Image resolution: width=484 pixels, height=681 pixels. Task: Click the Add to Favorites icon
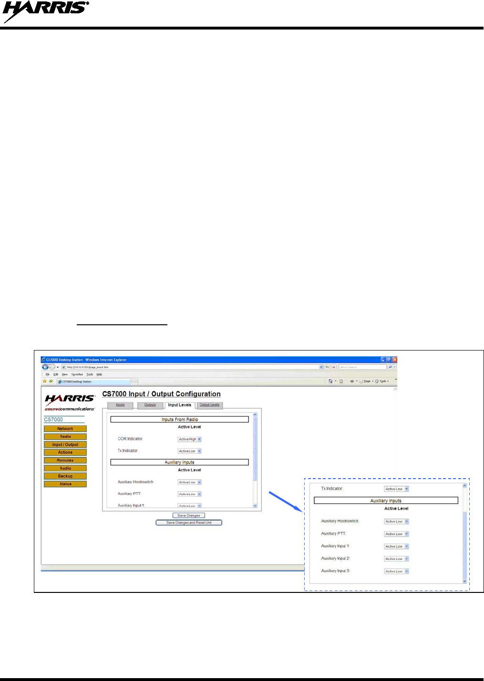click(51, 381)
